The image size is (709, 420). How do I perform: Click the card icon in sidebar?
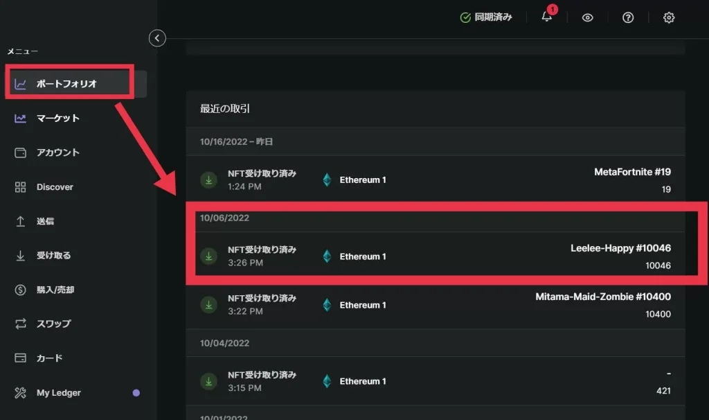tap(20, 358)
